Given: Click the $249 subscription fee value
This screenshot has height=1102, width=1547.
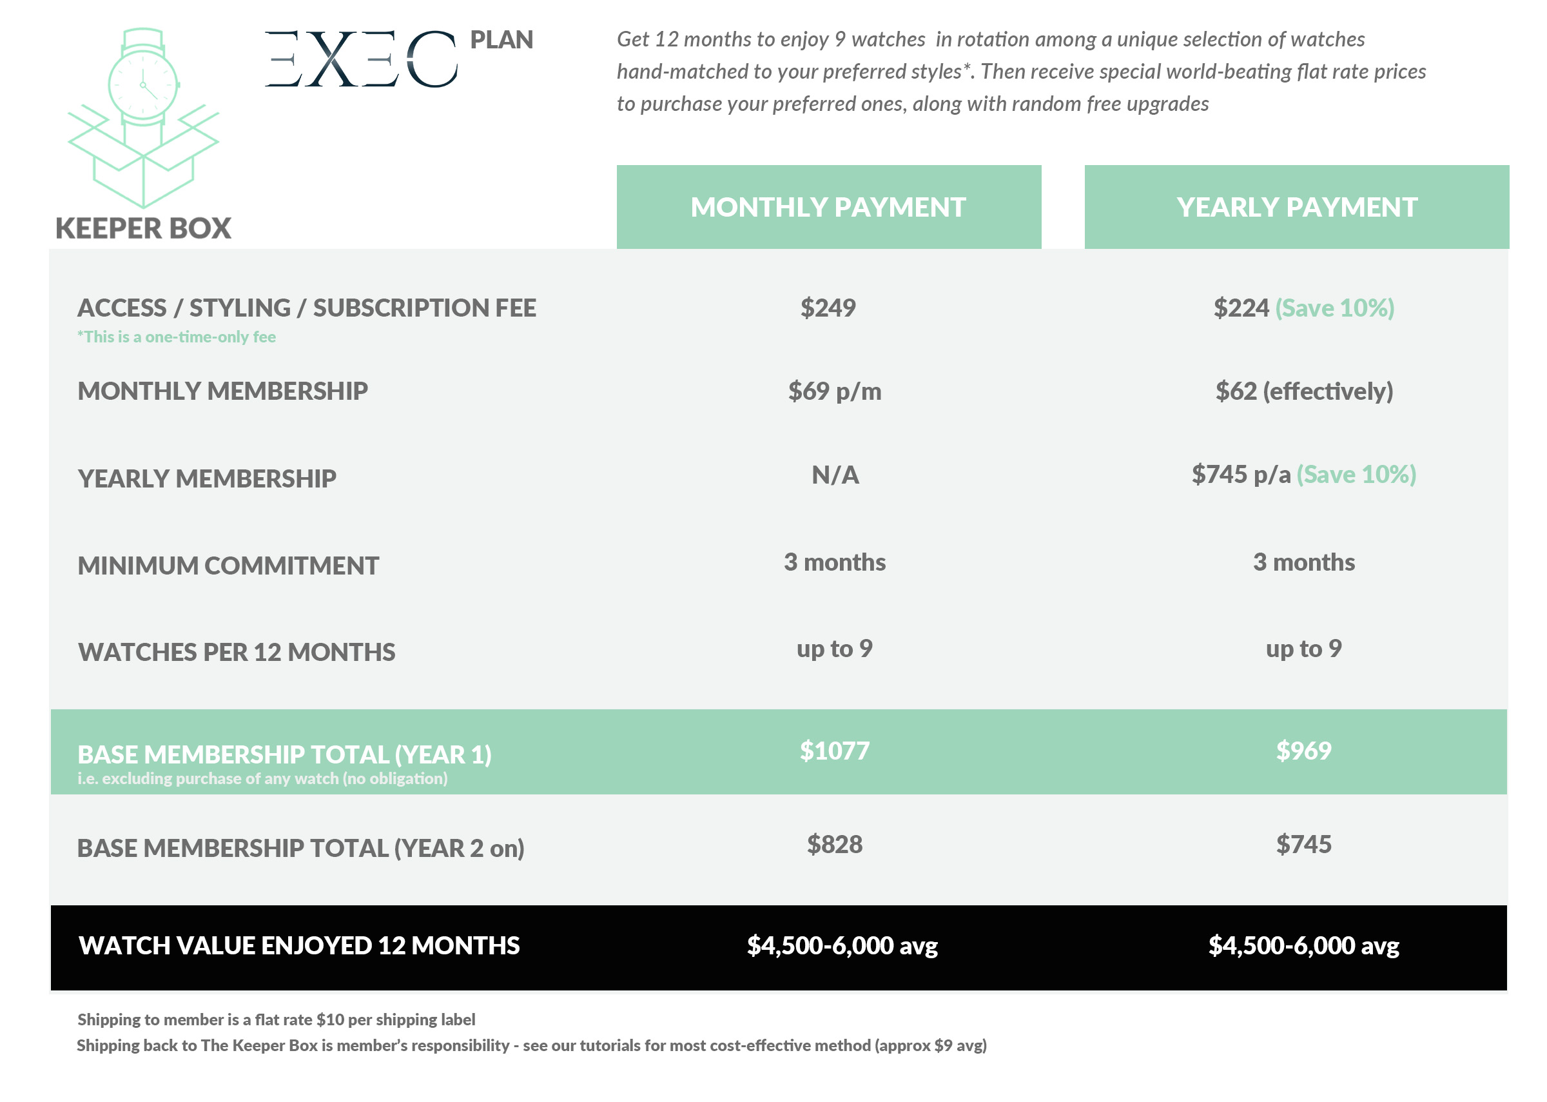Looking at the screenshot, I should 828,308.
